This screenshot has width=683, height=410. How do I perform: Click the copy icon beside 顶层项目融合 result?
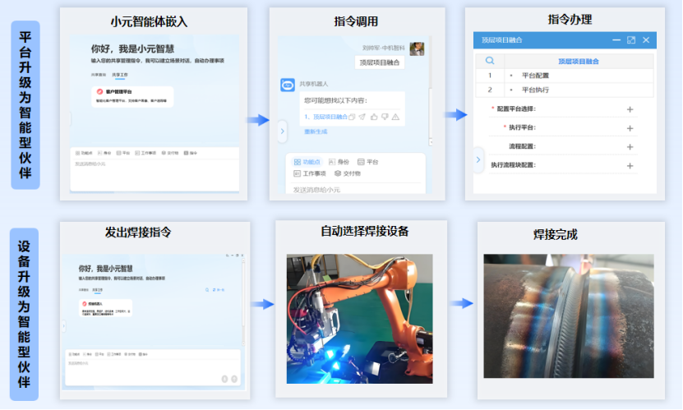click(352, 117)
